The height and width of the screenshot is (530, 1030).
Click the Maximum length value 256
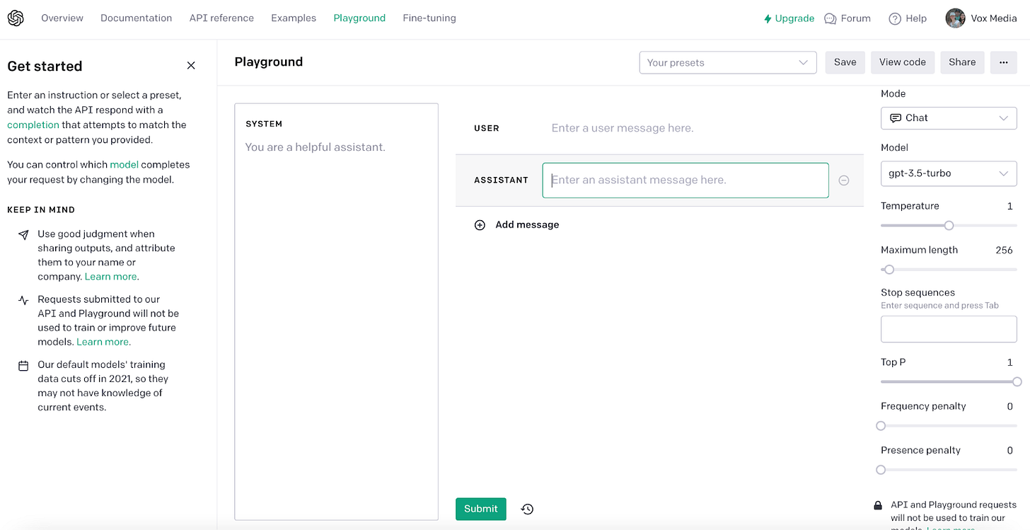point(1004,250)
